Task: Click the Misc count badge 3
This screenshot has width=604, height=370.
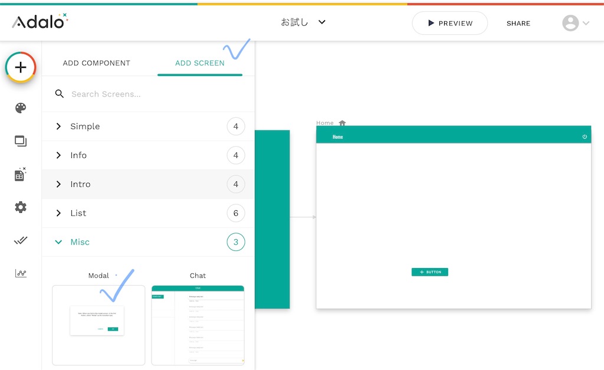Action: pos(236,242)
